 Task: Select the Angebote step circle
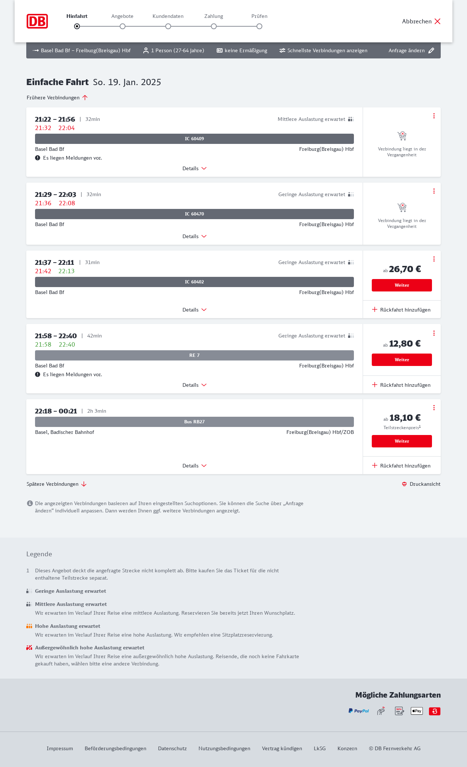(123, 26)
